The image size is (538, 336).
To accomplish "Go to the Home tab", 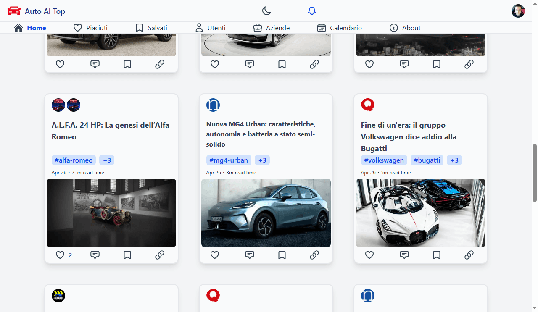I will click(30, 28).
